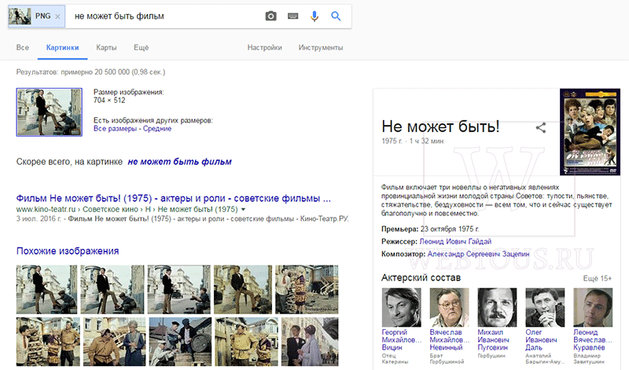The width and height of the screenshot is (629, 370).
Task: Click composer link Александр Сергеевич Зацепин
Action: 478,254
